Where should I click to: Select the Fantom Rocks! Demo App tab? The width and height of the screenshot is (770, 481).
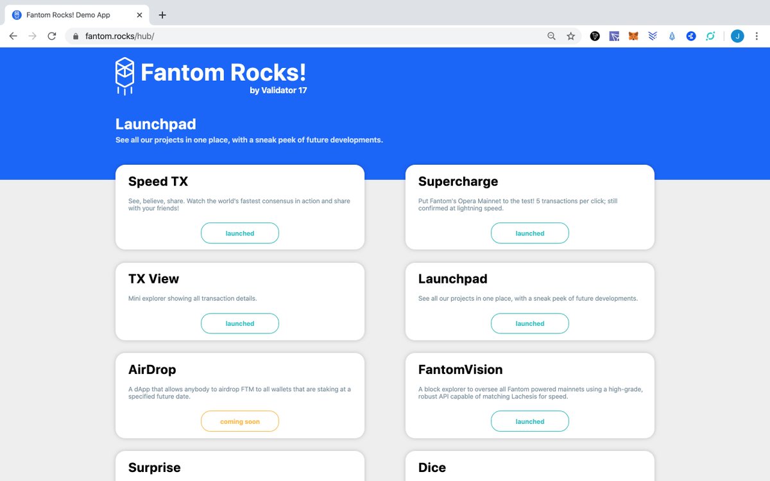(78, 15)
